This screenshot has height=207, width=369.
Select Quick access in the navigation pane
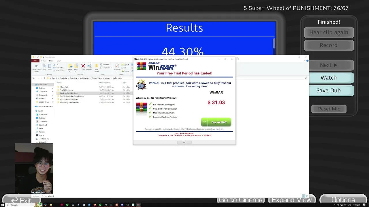(x=42, y=85)
